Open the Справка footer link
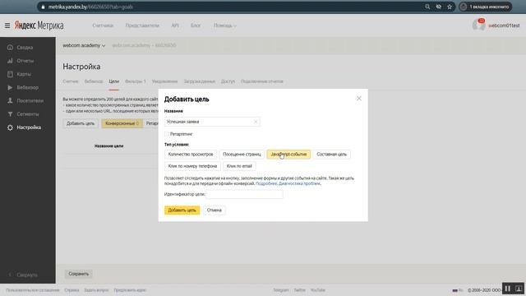Screen dimensions: 526x296 point(72,290)
